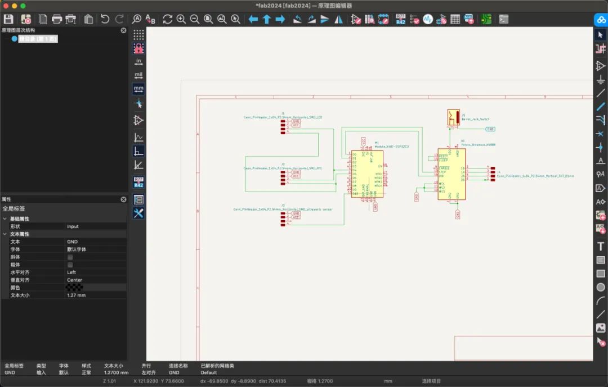
Task: Toggle the properties panel icon
Action: [x=138, y=200]
